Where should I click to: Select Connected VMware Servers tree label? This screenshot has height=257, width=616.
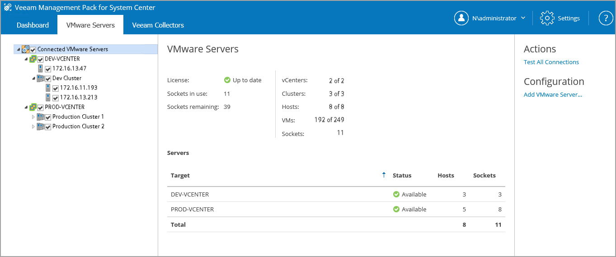coord(73,49)
